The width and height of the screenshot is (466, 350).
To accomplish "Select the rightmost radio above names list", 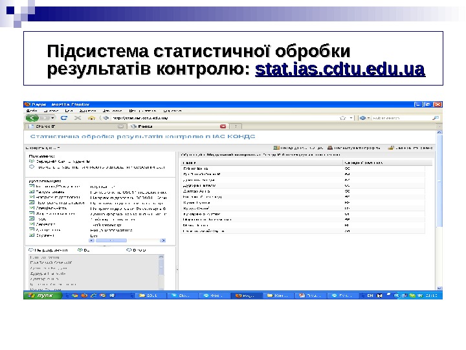I will pyautogui.click(x=129, y=250).
